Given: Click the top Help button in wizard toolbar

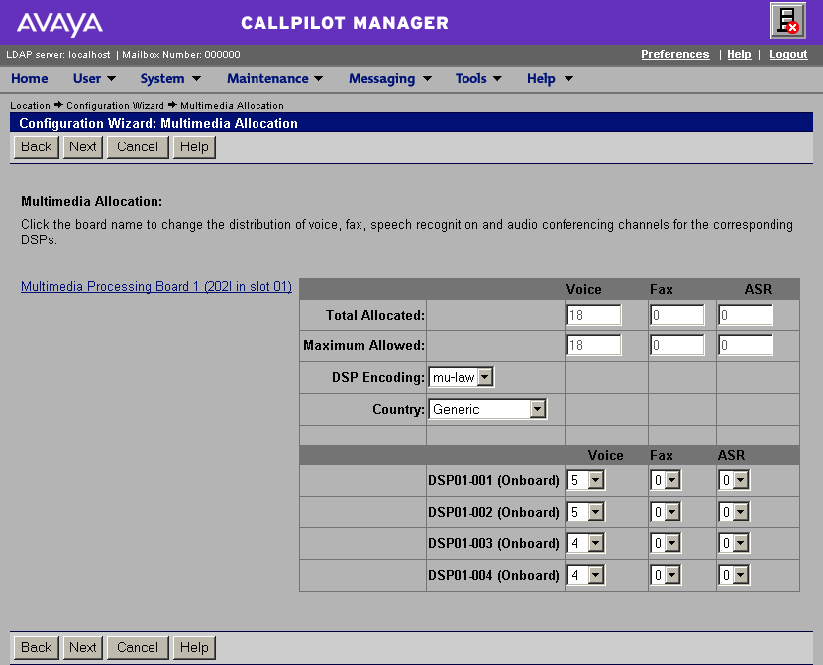Looking at the screenshot, I should 194,146.
